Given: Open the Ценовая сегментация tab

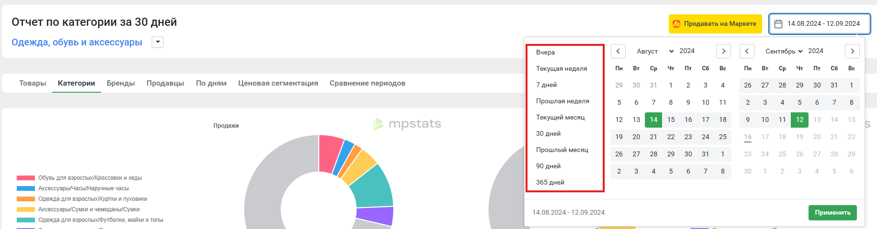Looking at the screenshot, I should (x=278, y=83).
